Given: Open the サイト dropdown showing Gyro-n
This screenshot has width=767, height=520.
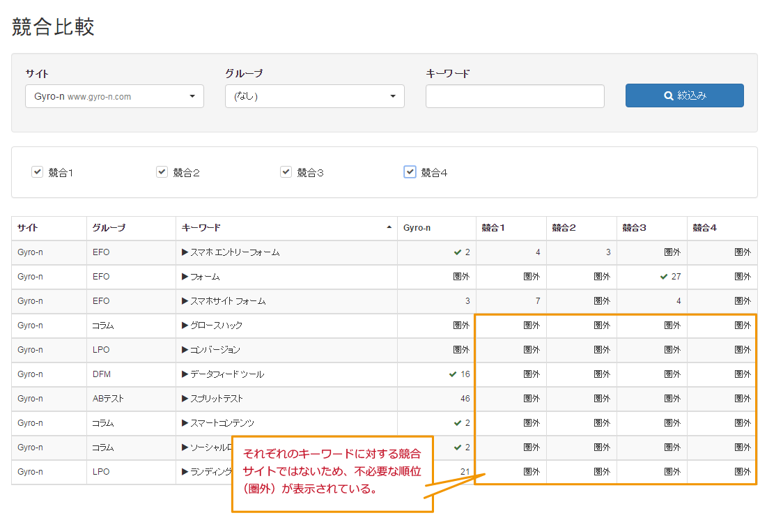Looking at the screenshot, I should point(114,96).
